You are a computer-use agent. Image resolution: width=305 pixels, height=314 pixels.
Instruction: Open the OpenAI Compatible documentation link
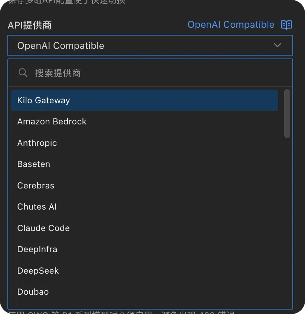pyautogui.click(x=230, y=25)
